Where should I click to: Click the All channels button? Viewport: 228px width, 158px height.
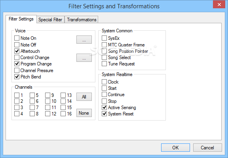[x=84, y=97]
